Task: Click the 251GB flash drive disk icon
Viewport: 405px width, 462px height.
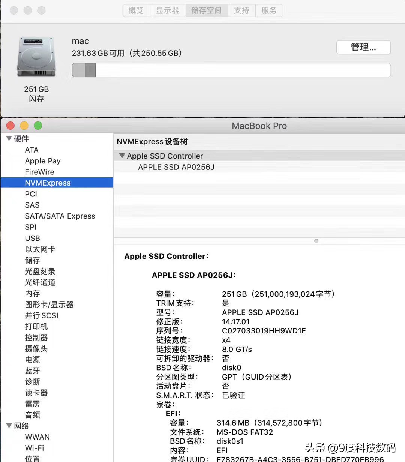Action: tap(36, 56)
